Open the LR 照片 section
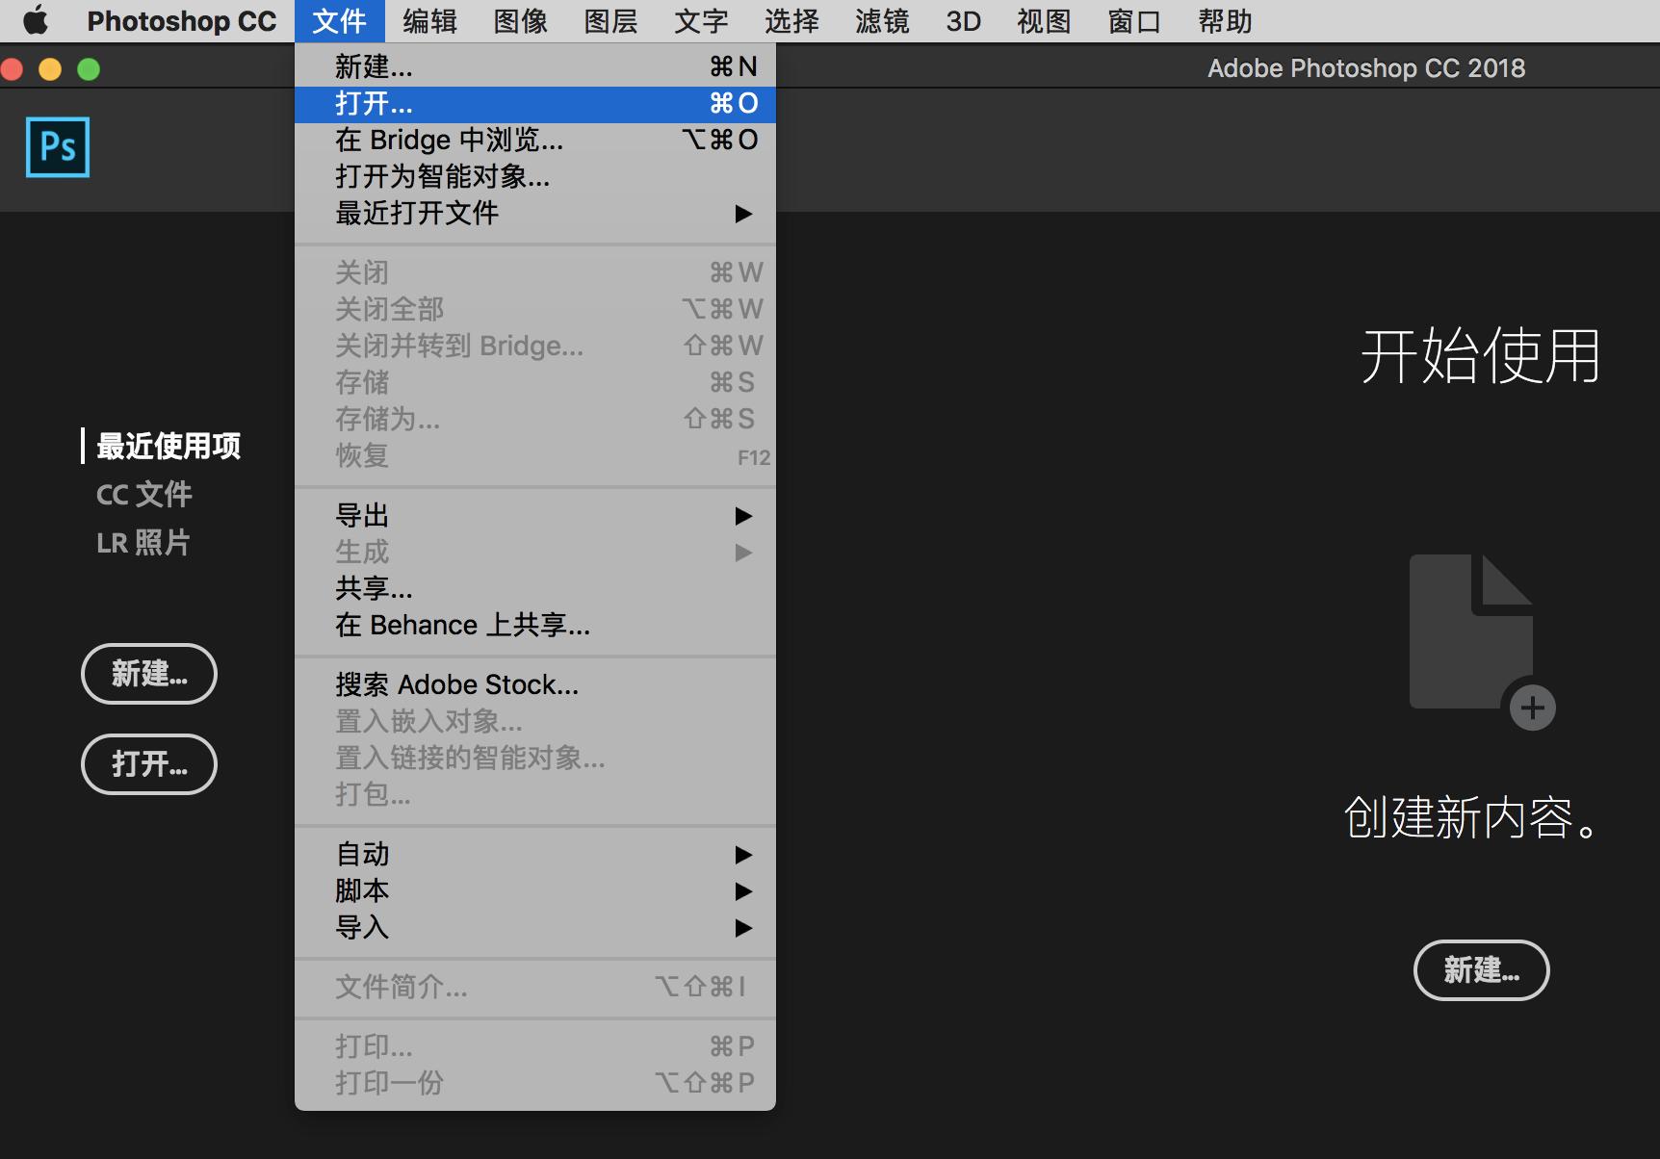1660x1159 pixels. tap(143, 542)
